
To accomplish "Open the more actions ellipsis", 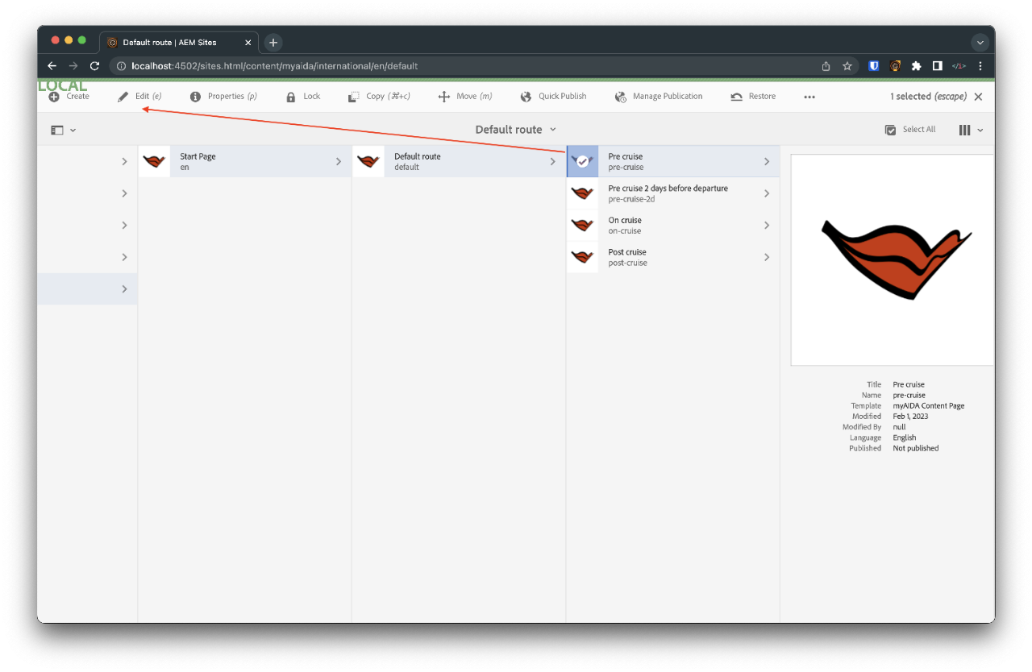I will [809, 97].
